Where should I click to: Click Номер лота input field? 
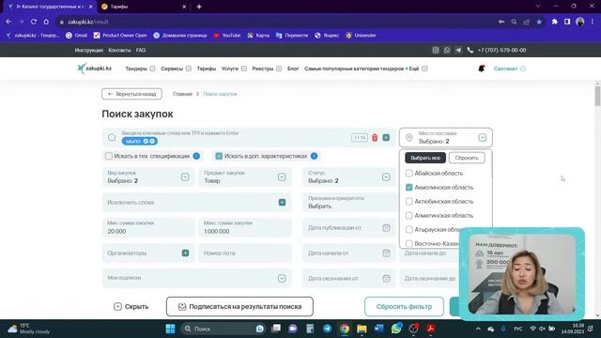click(x=245, y=253)
